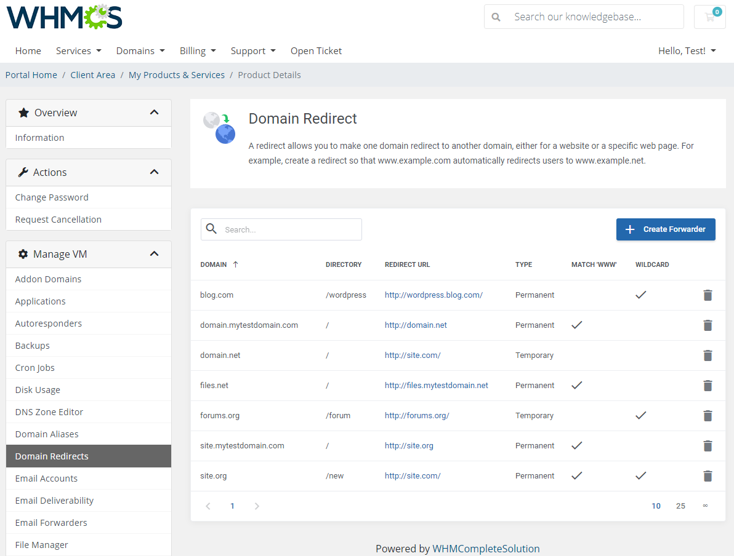
Task: Open a ticket via Open Ticket menu
Action: click(316, 51)
